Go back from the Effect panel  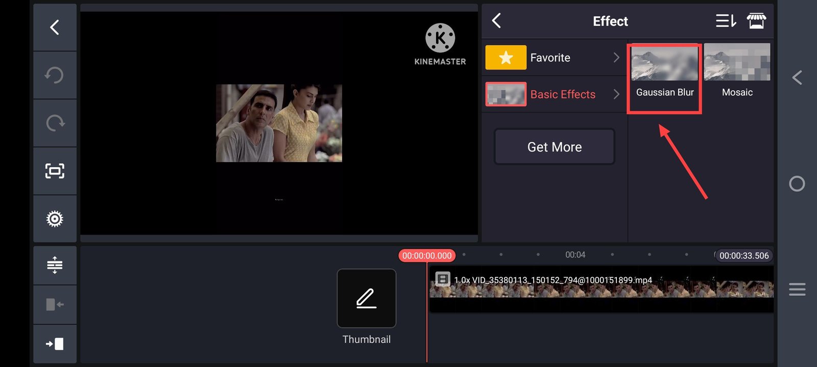point(496,21)
